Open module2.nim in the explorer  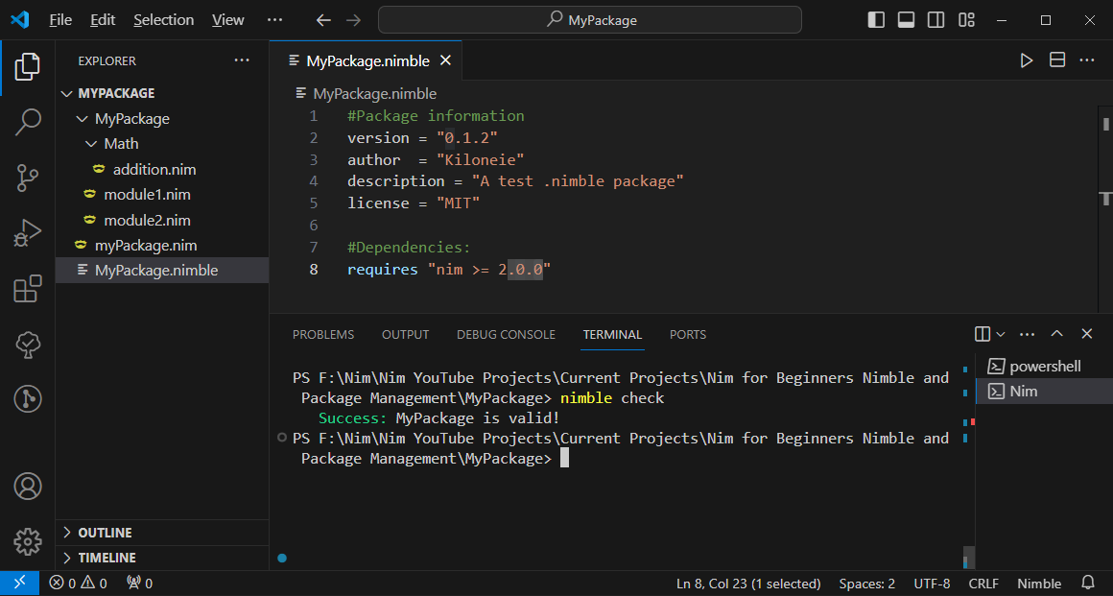[162, 220]
